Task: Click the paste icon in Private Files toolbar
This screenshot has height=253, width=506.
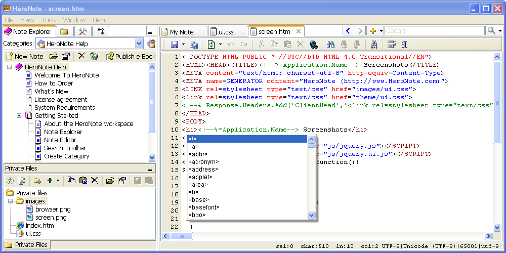Action: click(x=83, y=180)
